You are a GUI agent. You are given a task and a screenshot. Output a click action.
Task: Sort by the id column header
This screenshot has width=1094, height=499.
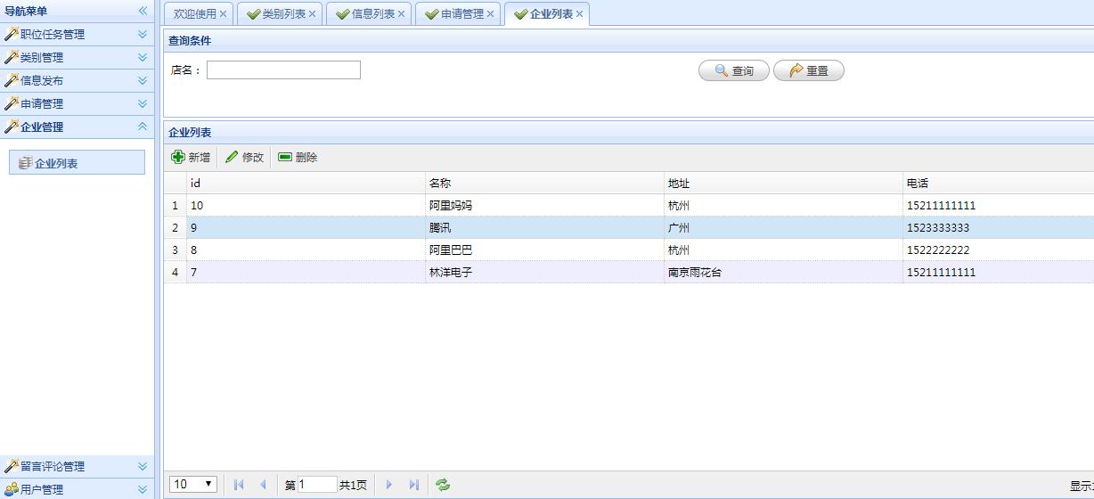click(x=306, y=183)
